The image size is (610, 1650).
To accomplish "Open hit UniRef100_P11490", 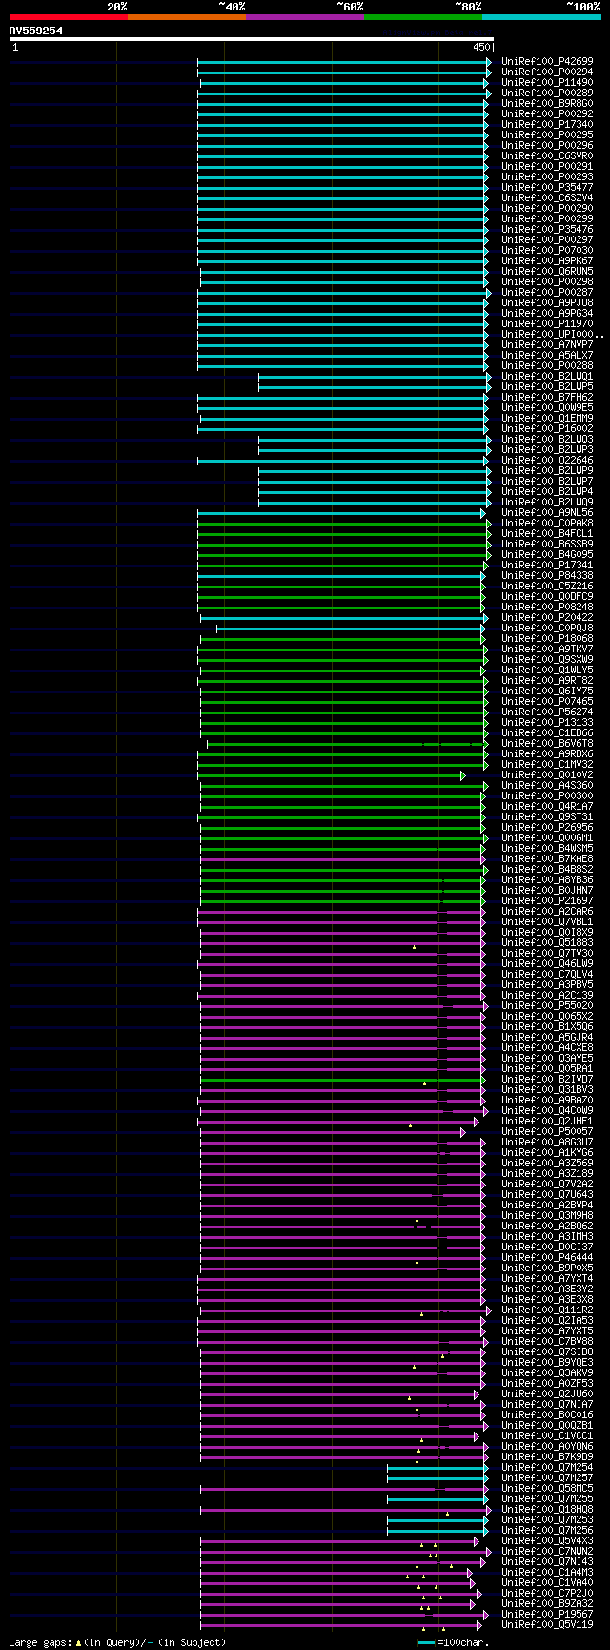I will 547,83.
